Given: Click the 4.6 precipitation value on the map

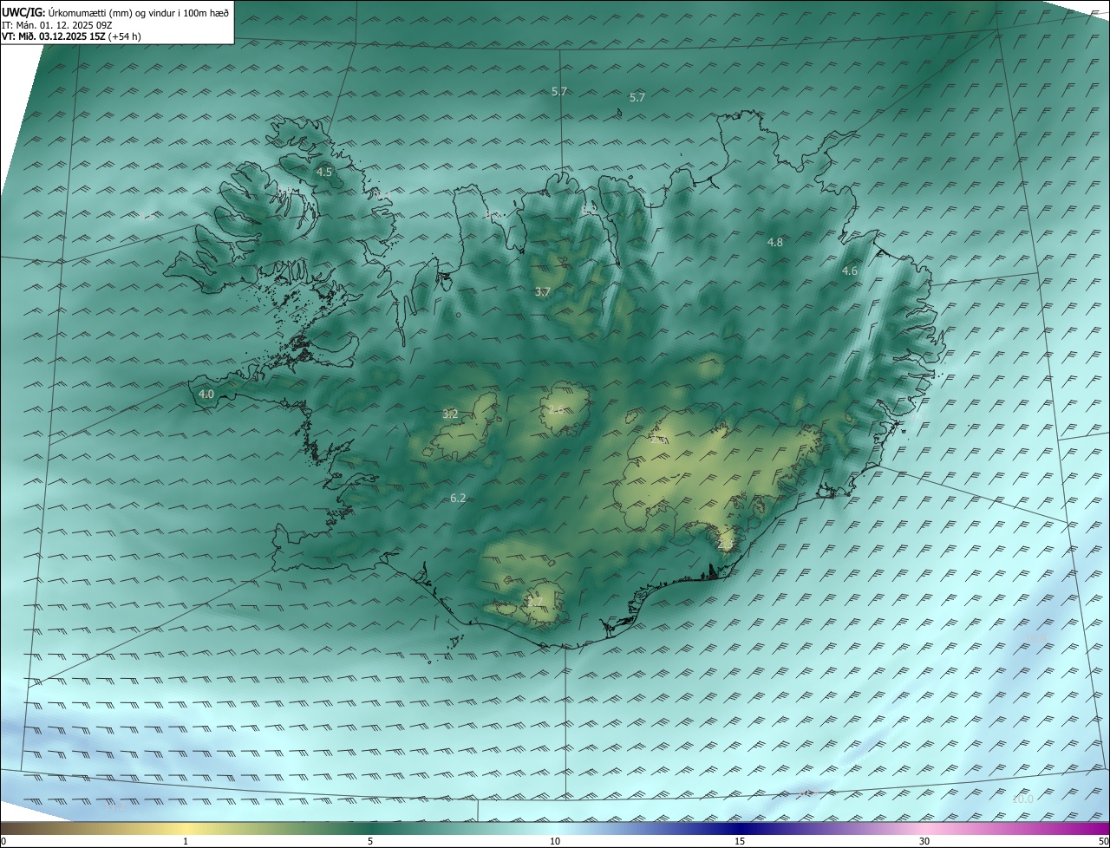Looking at the screenshot, I should pos(850,271).
